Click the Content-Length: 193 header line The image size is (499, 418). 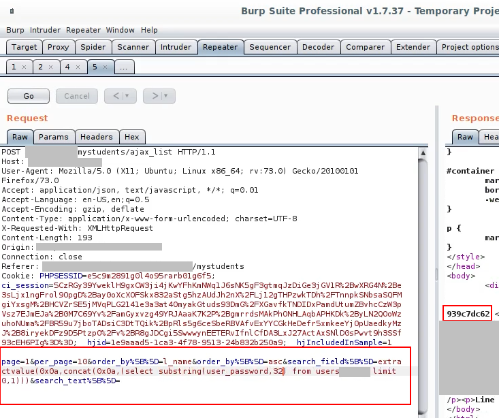[x=47, y=238]
